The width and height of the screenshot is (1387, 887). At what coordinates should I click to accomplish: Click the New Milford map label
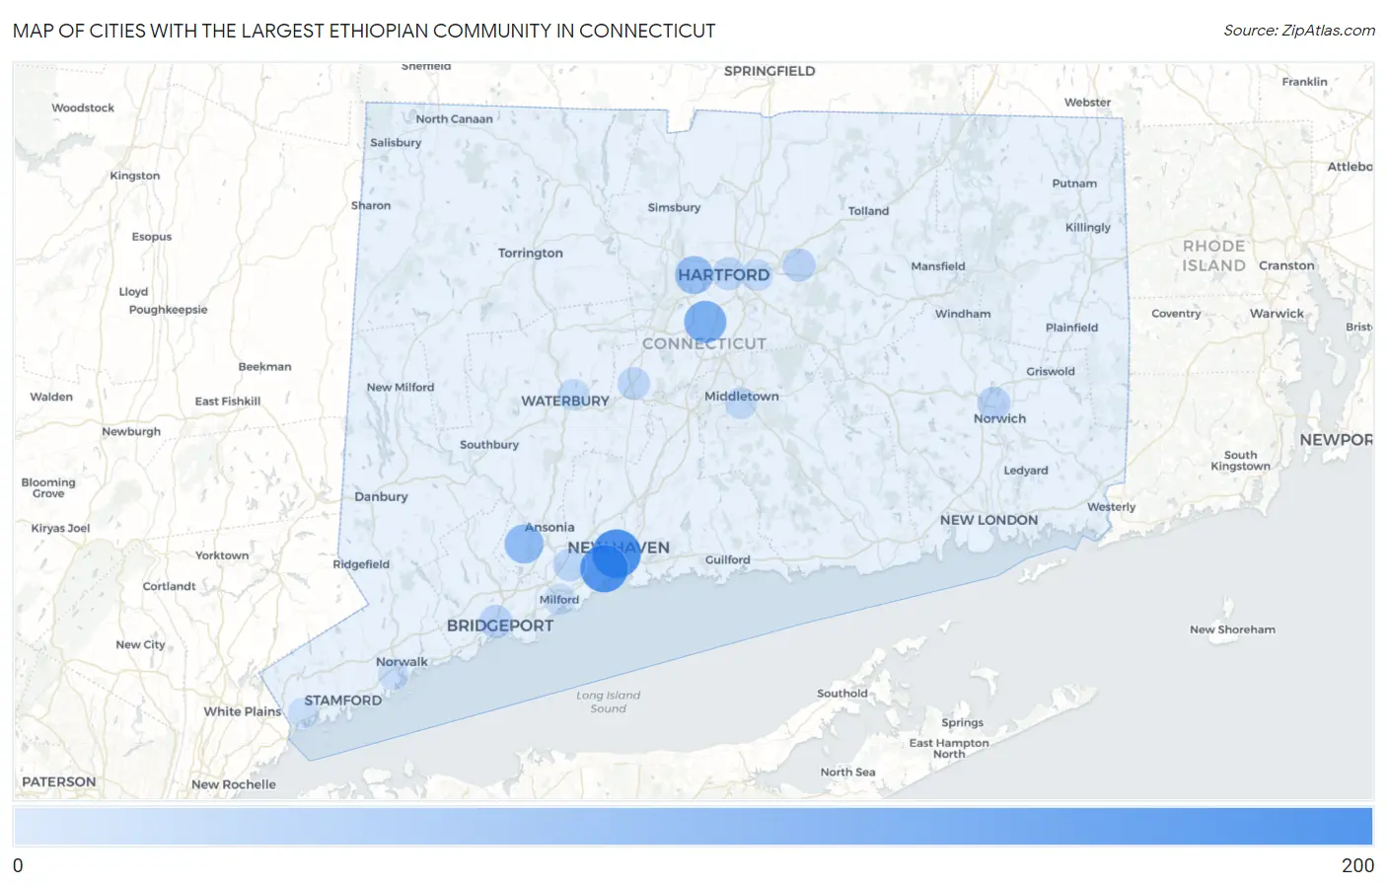coord(401,388)
